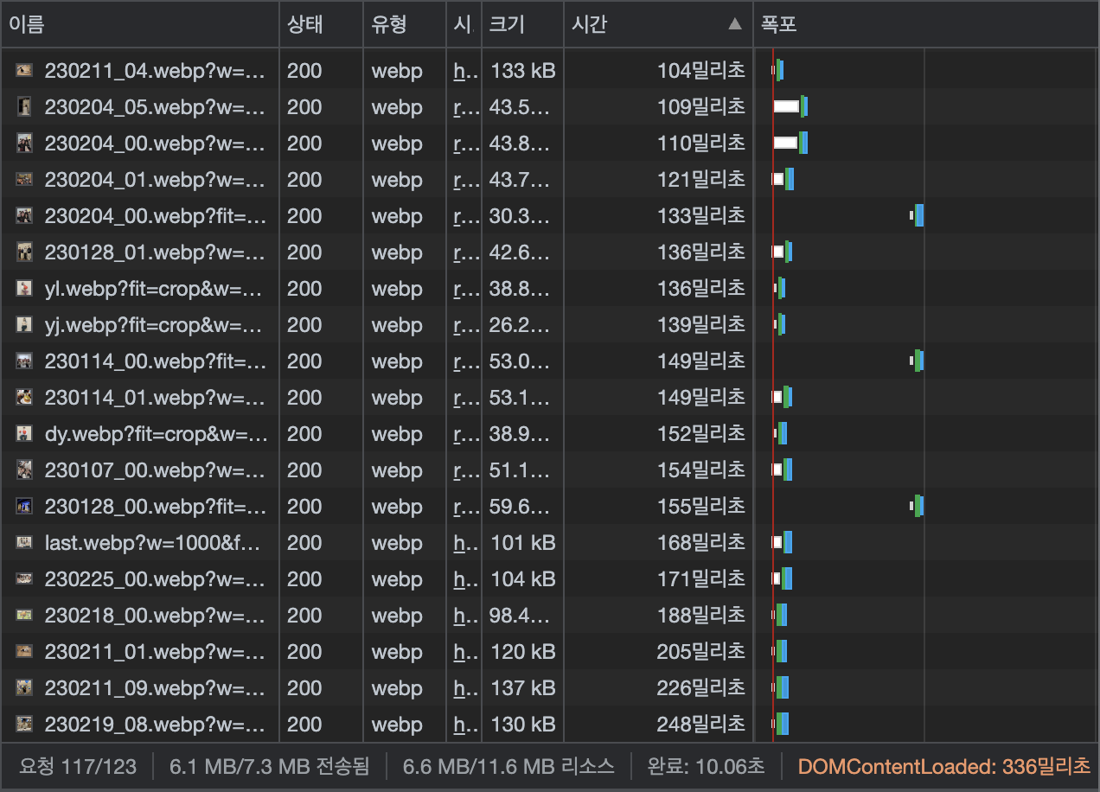1100x792 pixels.
Task: Sort requests by 이름 column header
Action: (27, 24)
